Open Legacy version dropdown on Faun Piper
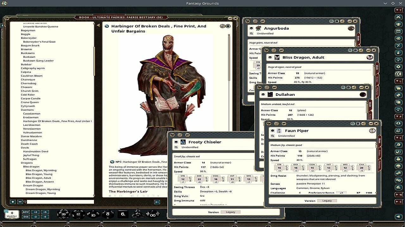 (327, 201)
